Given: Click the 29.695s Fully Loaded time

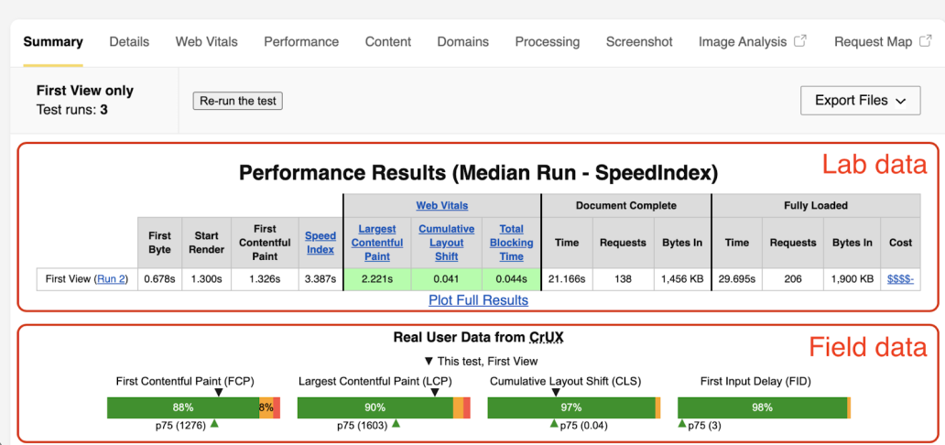Looking at the screenshot, I should [x=737, y=279].
